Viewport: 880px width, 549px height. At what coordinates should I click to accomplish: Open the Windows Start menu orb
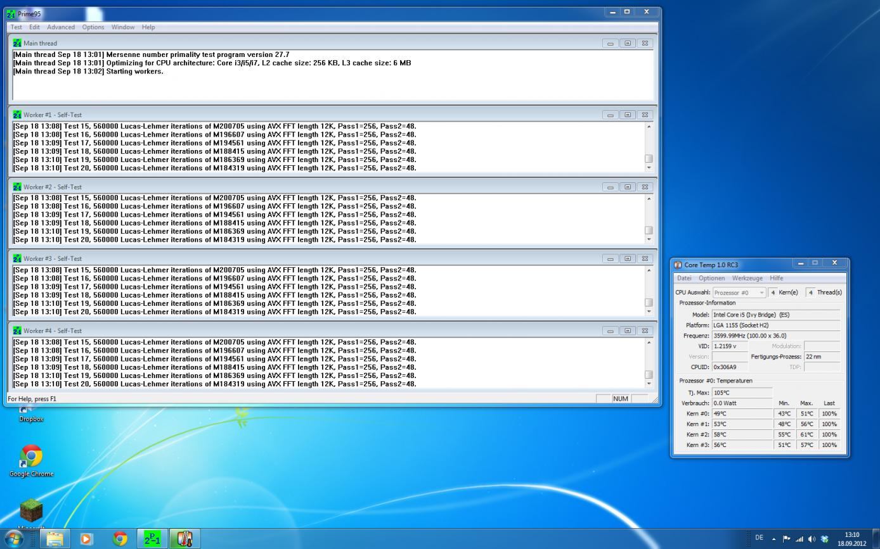point(15,539)
